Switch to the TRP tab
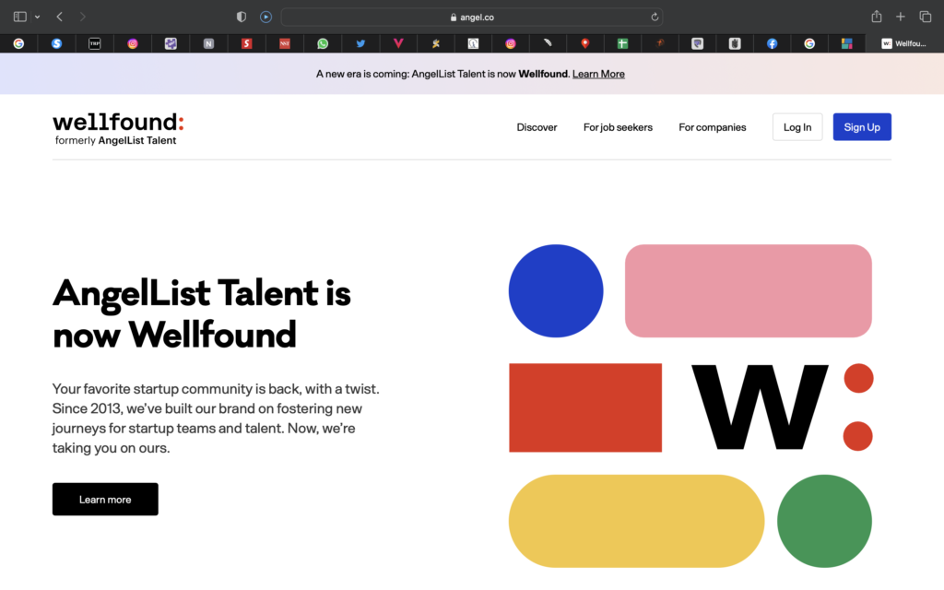The height and width of the screenshot is (590, 944). click(95, 43)
